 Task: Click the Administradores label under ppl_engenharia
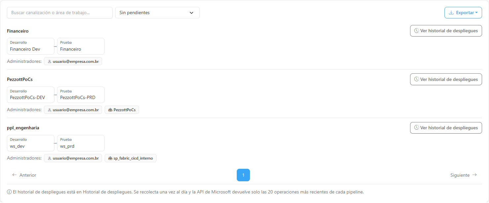[x=24, y=158]
